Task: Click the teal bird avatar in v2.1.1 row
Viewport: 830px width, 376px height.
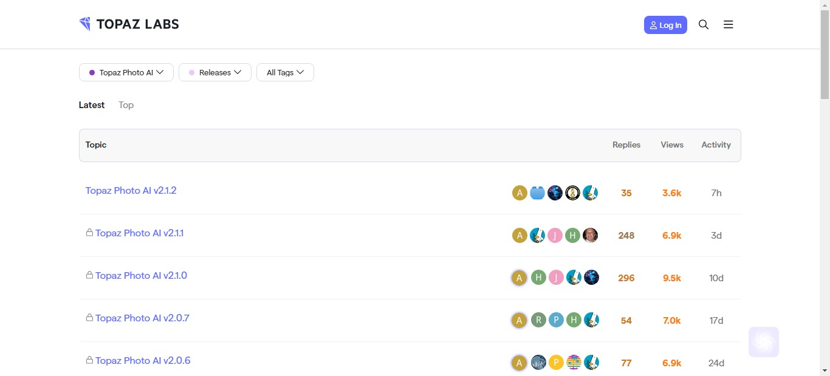Action: [x=537, y=236]
